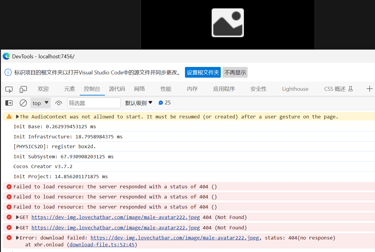Expand the AudioContext warning message
This screenshot has width=375, height=252.
point(18,117)
